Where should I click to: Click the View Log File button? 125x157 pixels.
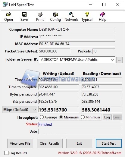20,143
